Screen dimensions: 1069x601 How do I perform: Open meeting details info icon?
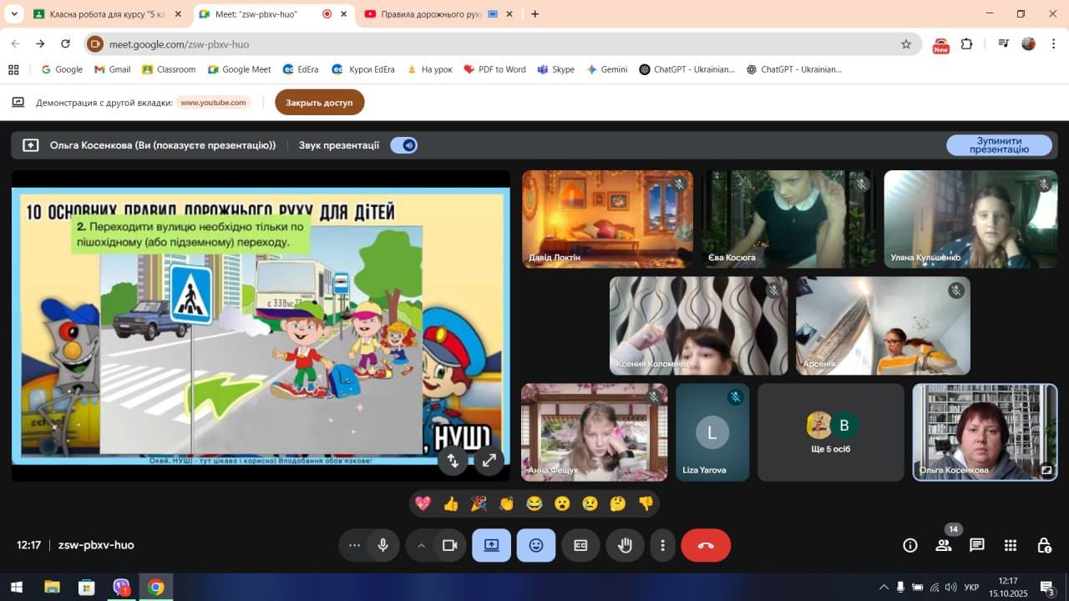[910, 546]
